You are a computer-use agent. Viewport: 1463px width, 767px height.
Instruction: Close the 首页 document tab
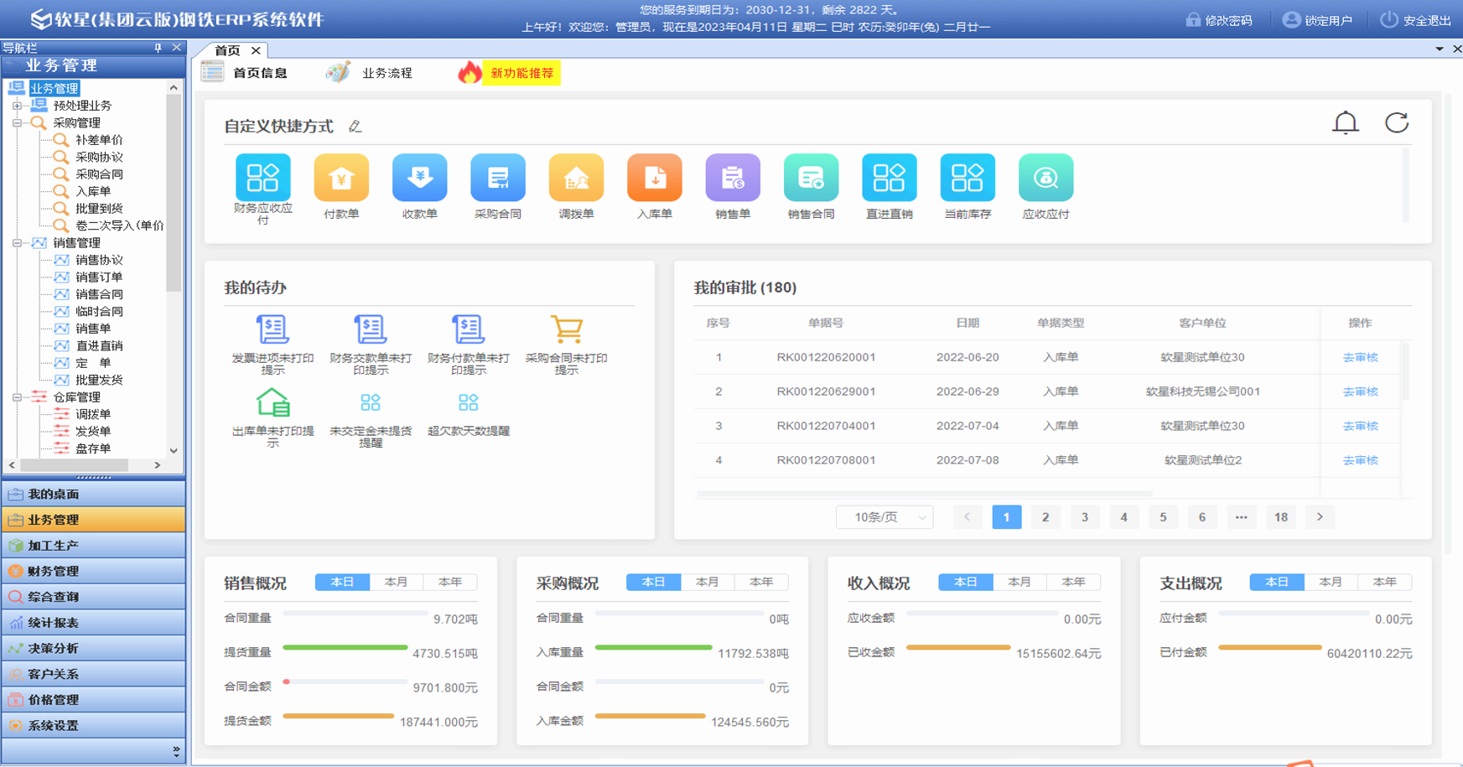[x=256, y=50]
